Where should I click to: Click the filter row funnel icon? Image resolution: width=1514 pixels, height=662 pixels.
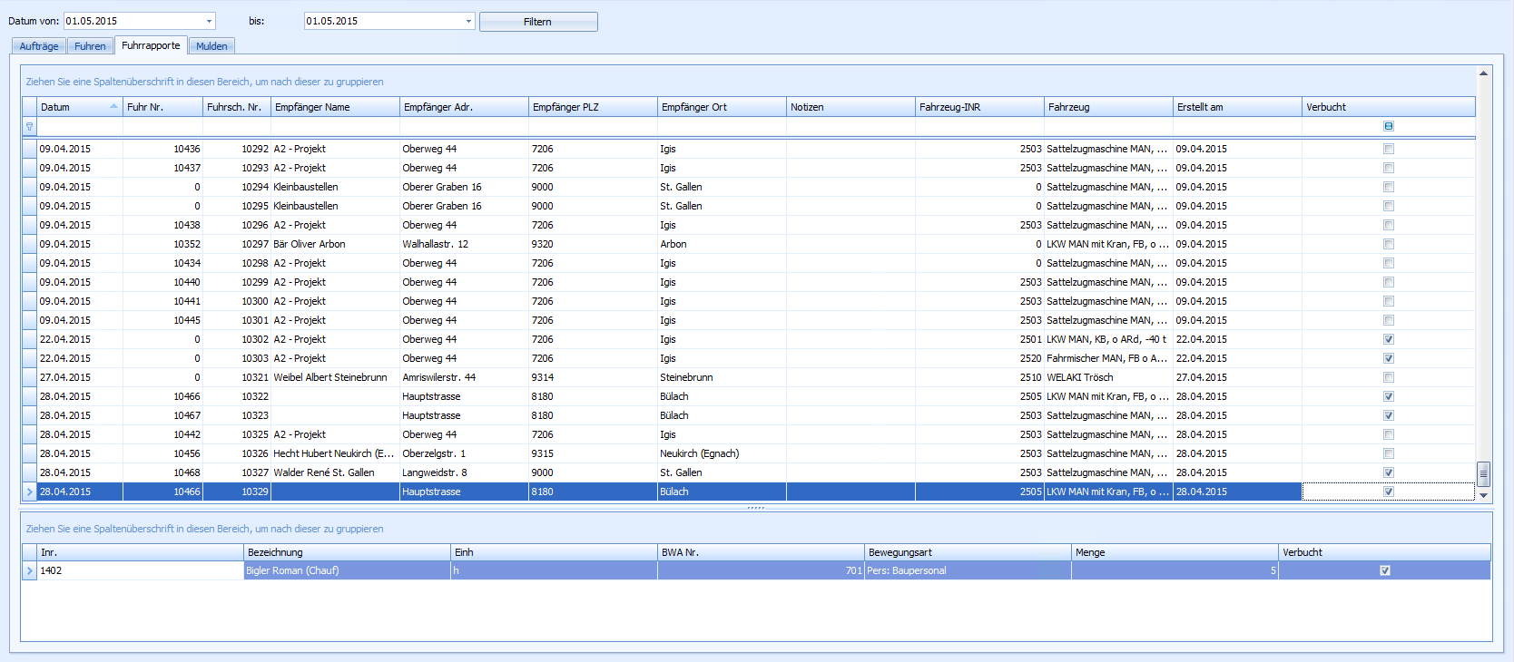[x=29, y=127]
